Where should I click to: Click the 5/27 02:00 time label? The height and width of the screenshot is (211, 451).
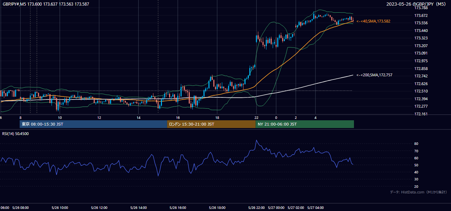(x=296, y=207)
